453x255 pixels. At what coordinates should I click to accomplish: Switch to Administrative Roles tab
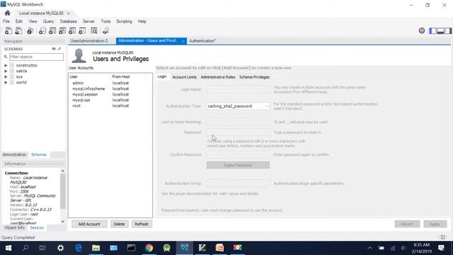[x=218, y=77]
